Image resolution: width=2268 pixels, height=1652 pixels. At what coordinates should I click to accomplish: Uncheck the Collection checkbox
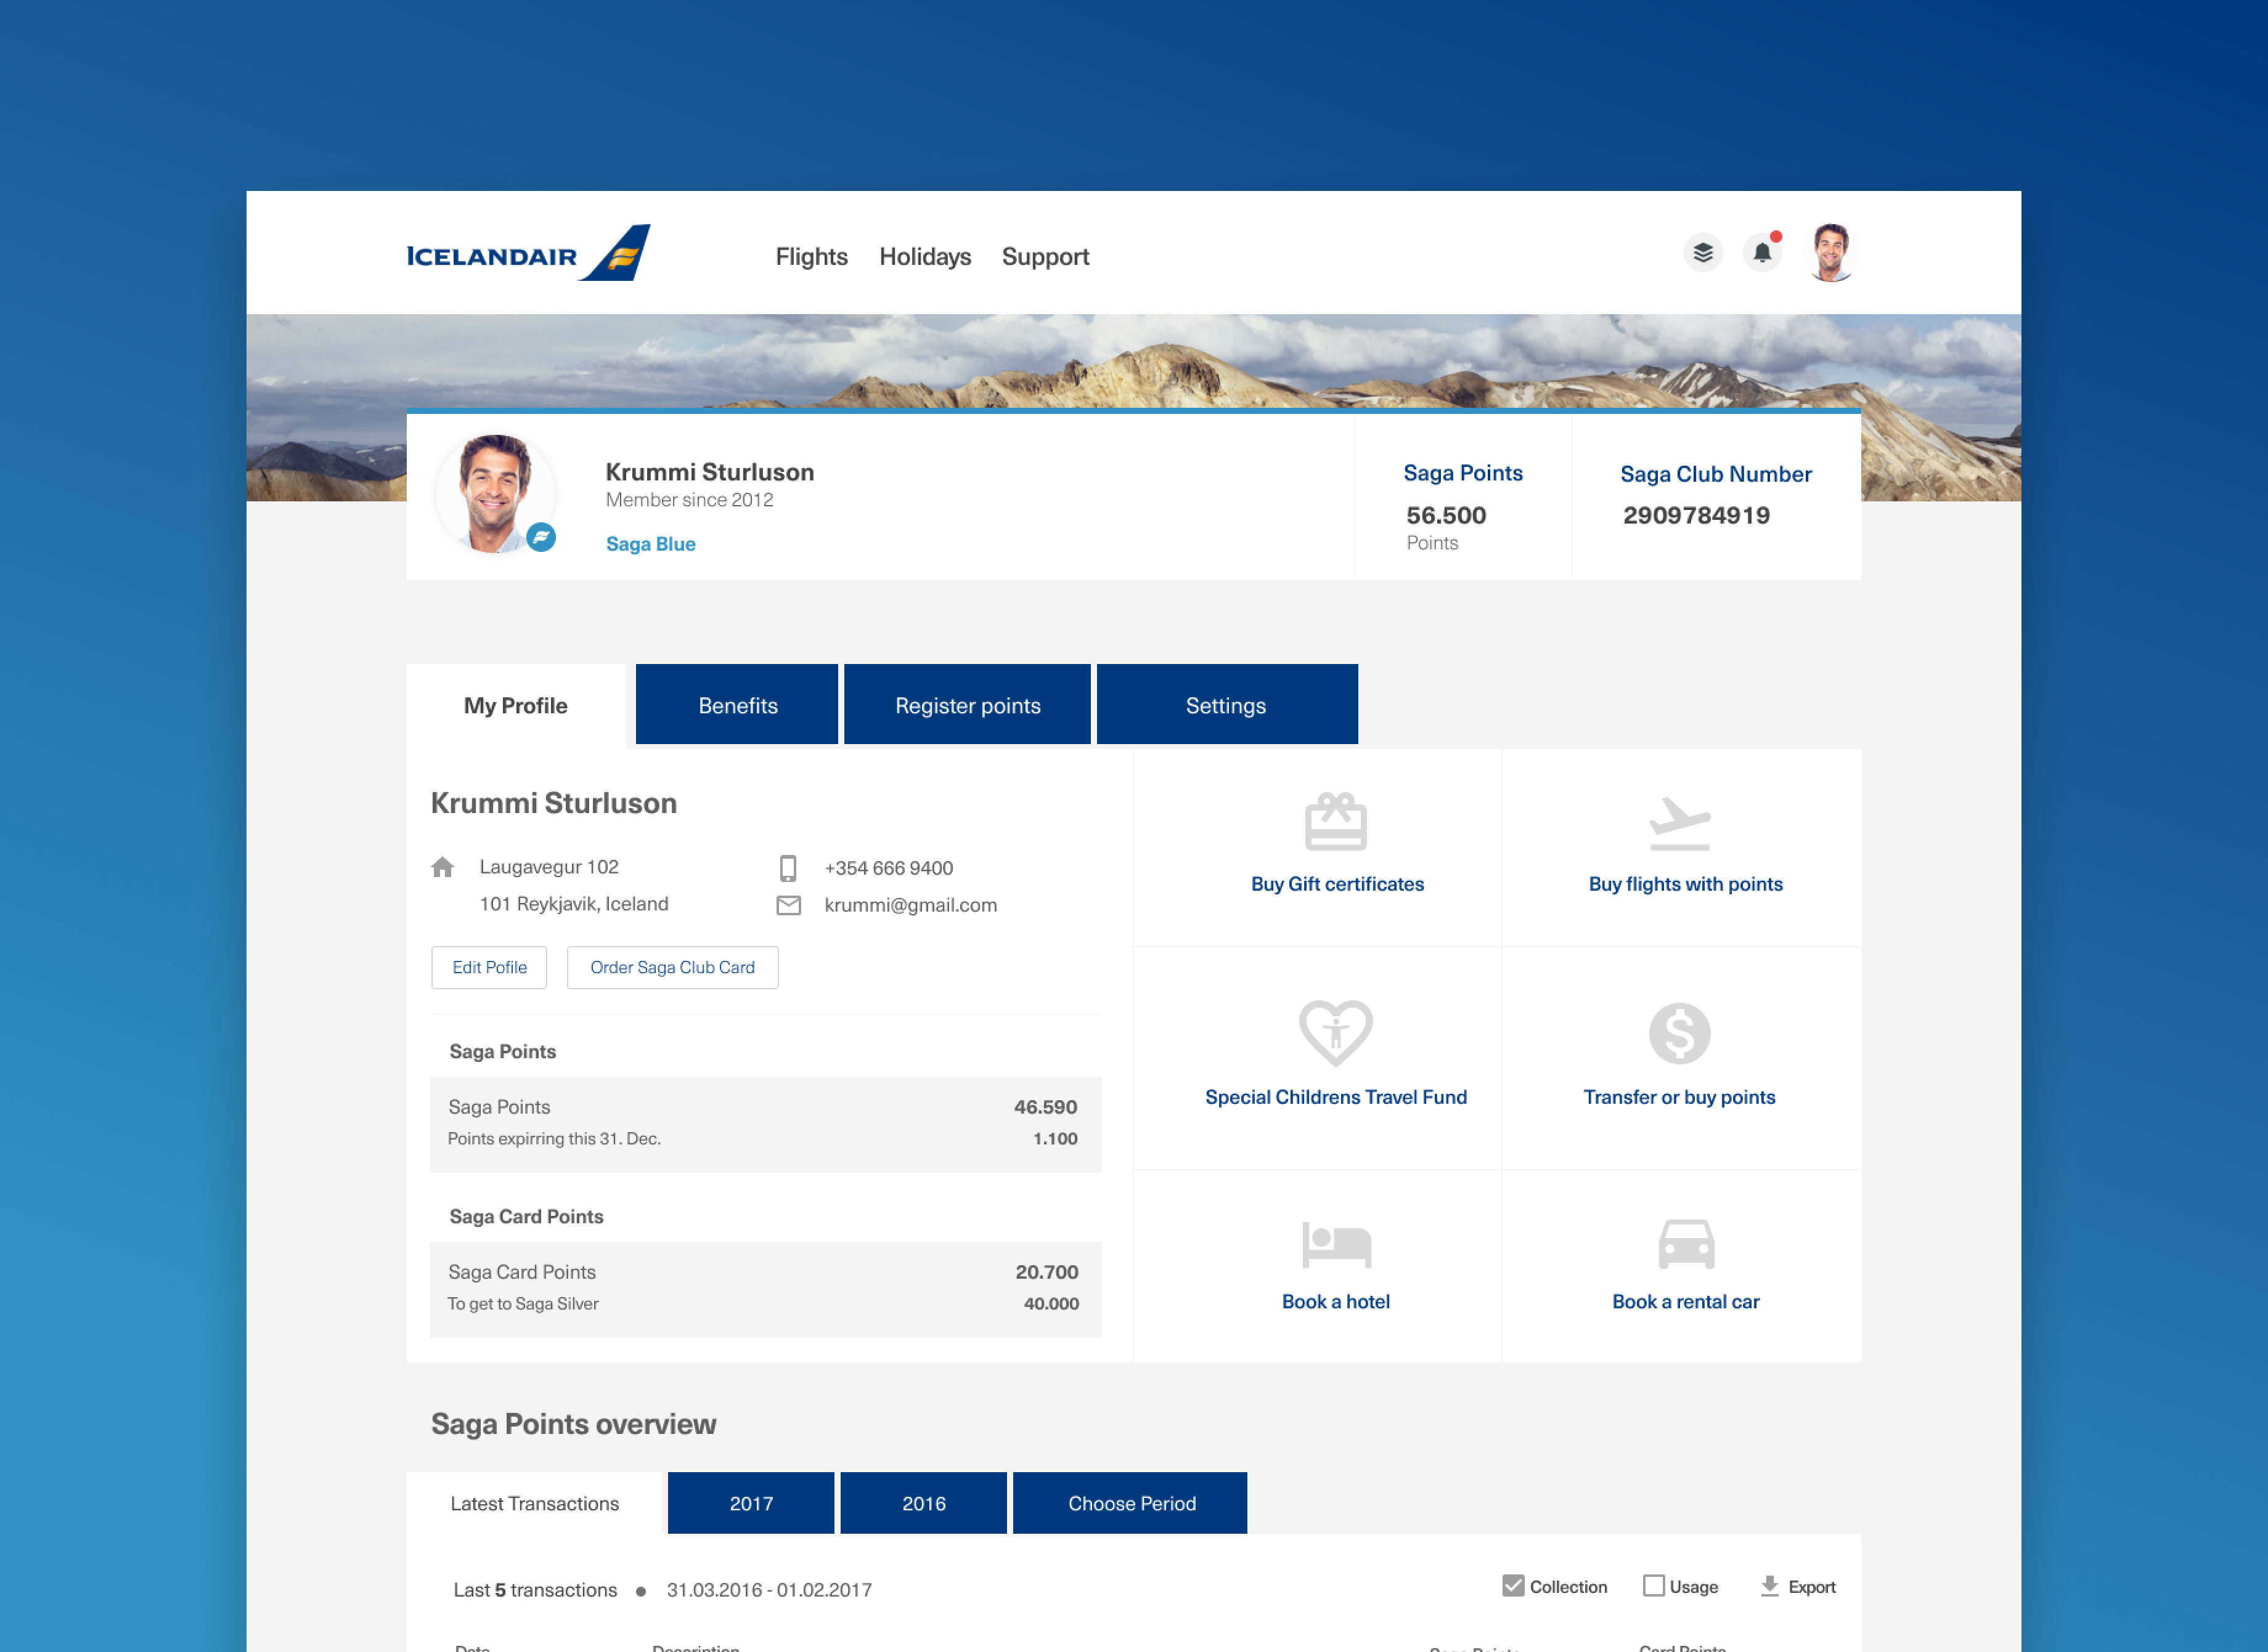coord(1514,1586)
